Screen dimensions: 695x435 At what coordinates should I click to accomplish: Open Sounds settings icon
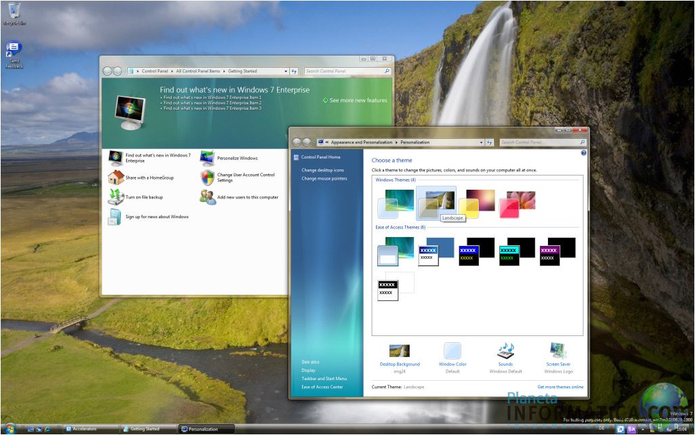(506, 351)
